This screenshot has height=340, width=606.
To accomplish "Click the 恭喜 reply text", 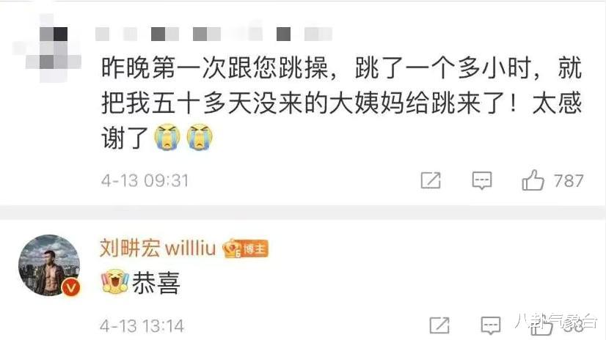I will tap(156, 283).
